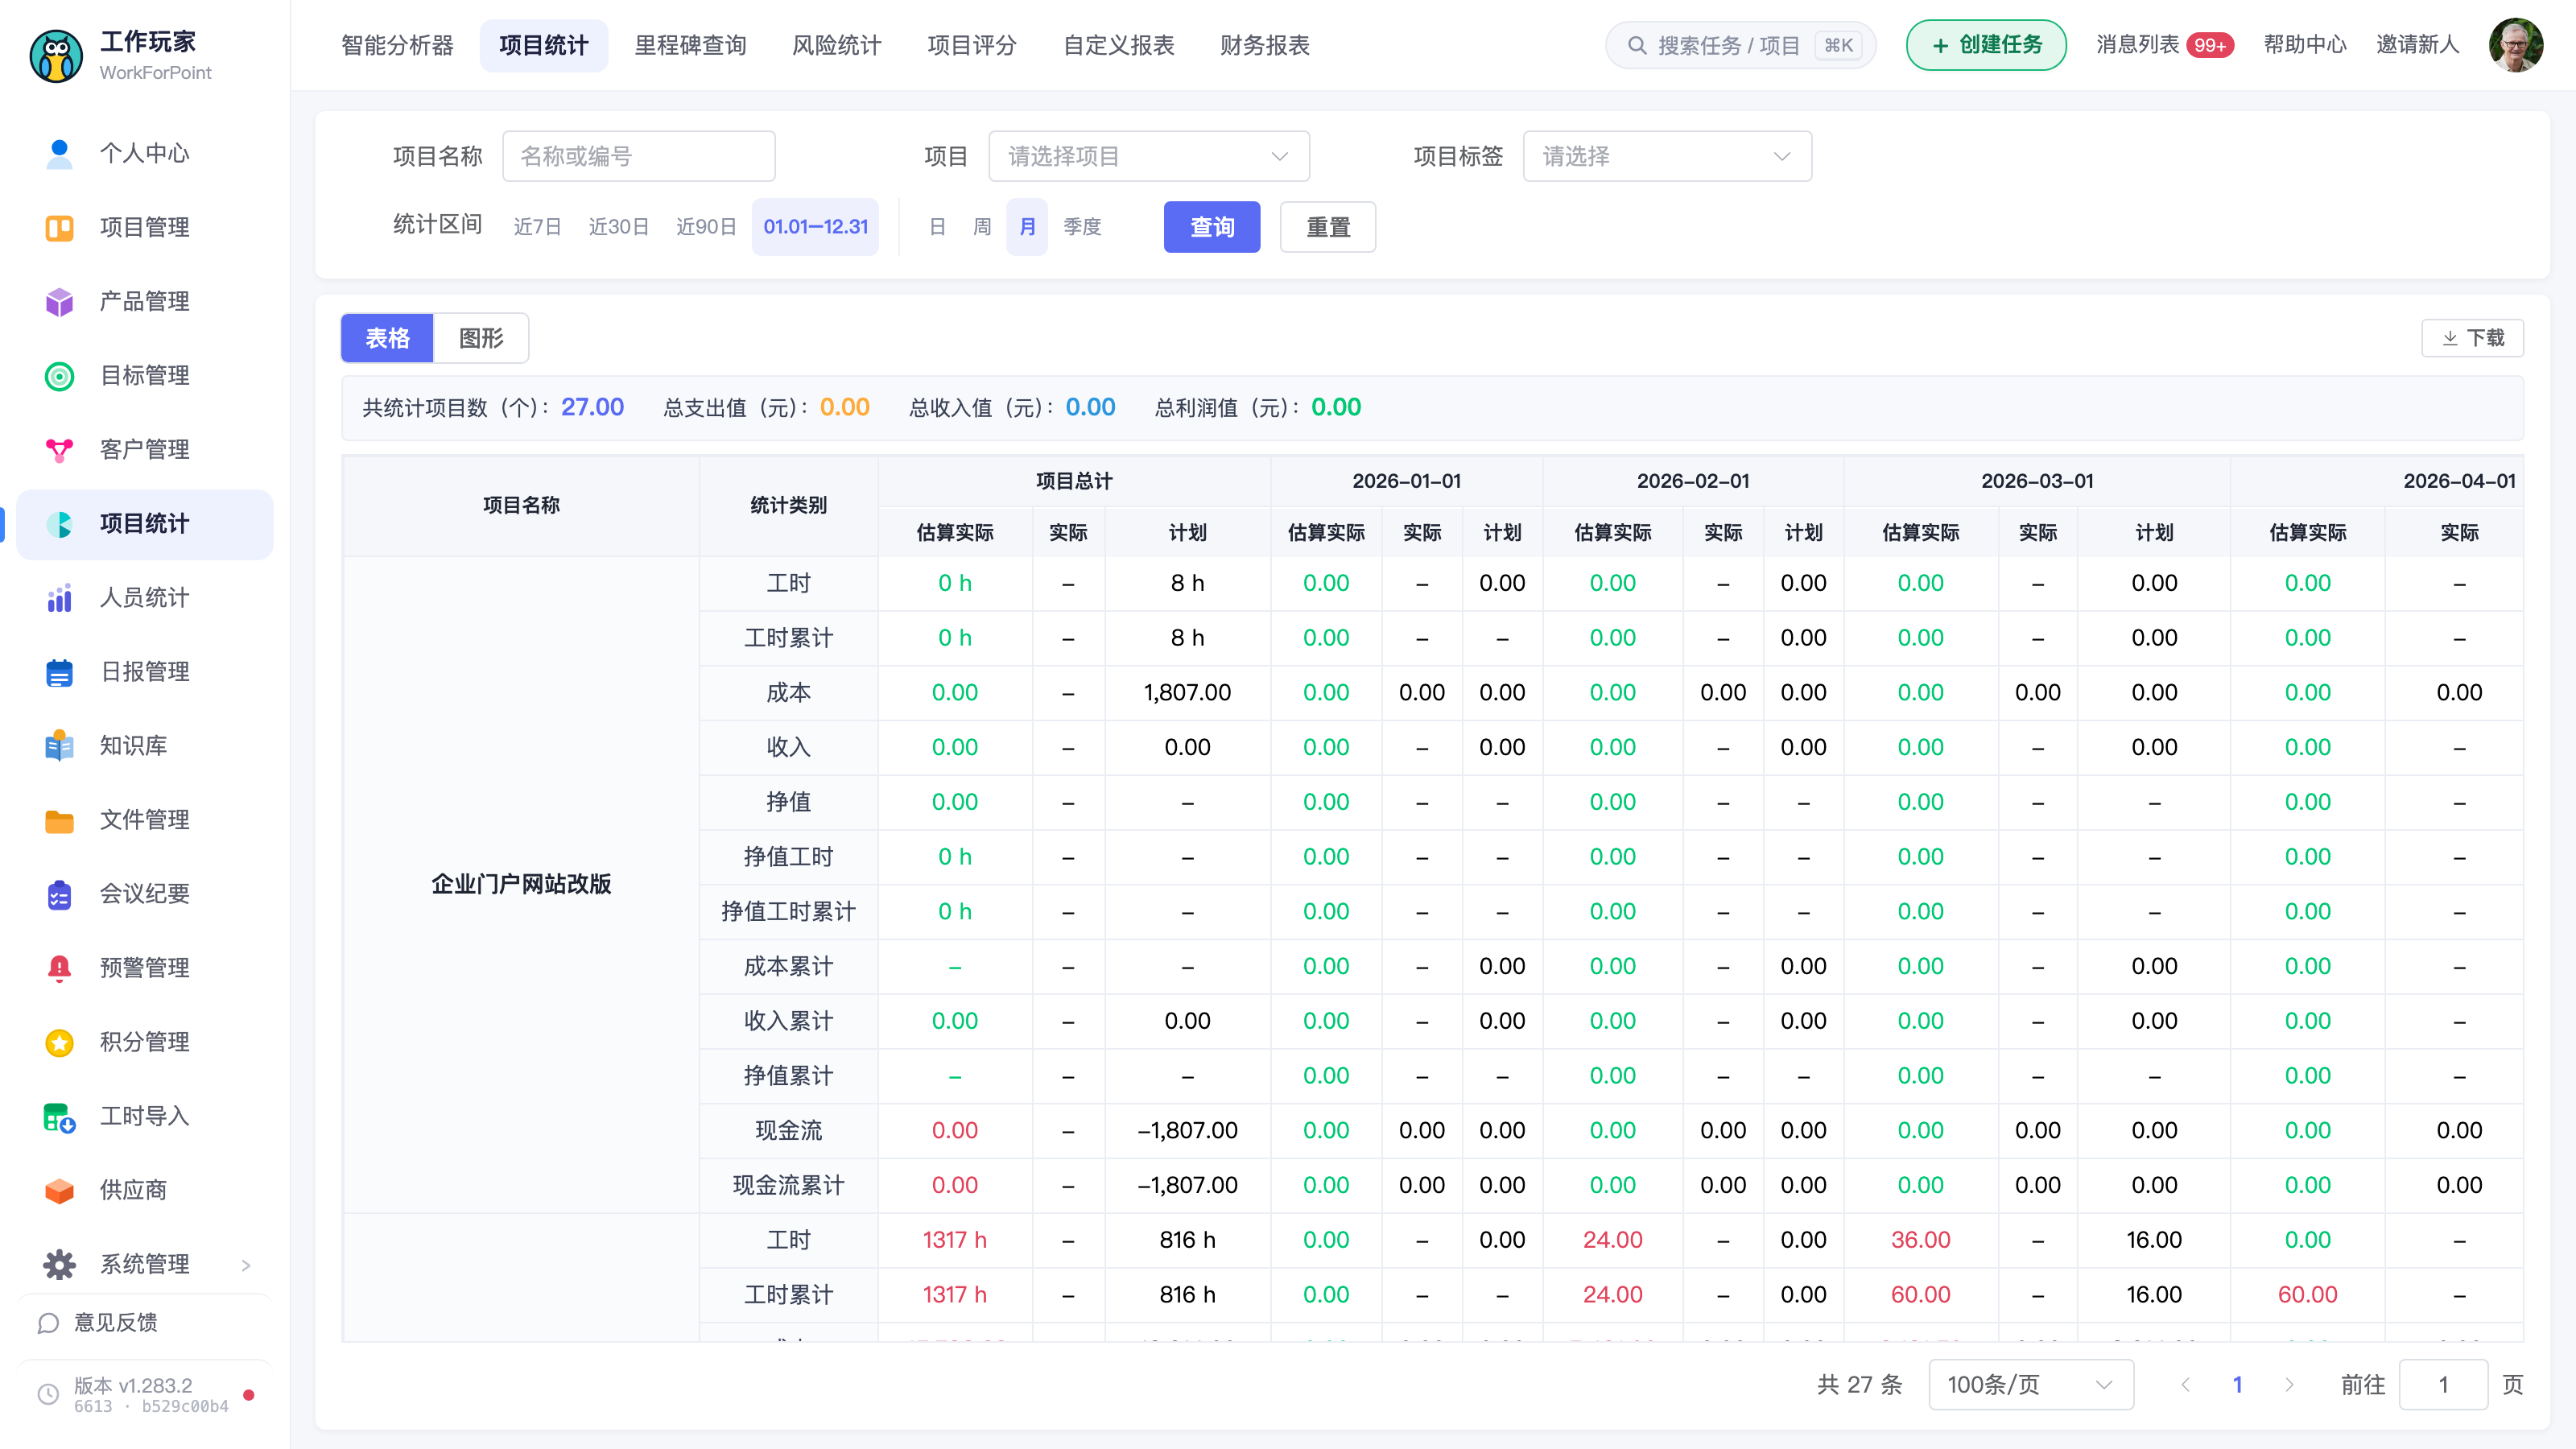Open the 预警管理 bell icon

point(59,967)
